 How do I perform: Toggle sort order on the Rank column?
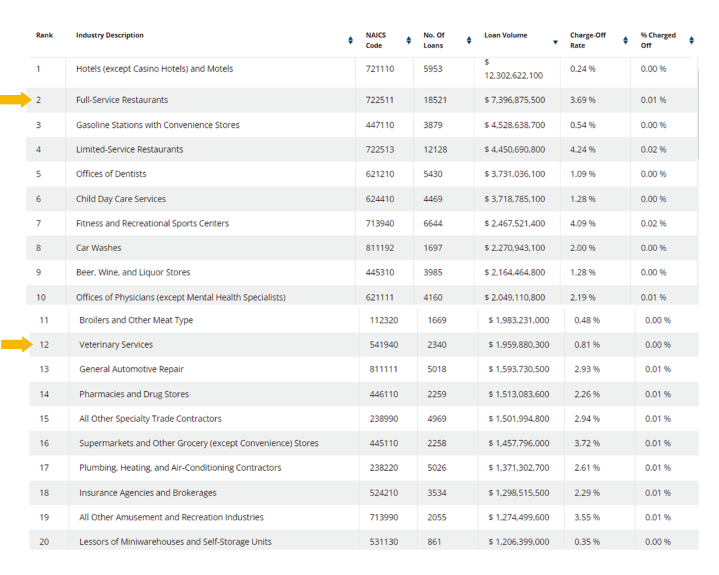[44, 35]
